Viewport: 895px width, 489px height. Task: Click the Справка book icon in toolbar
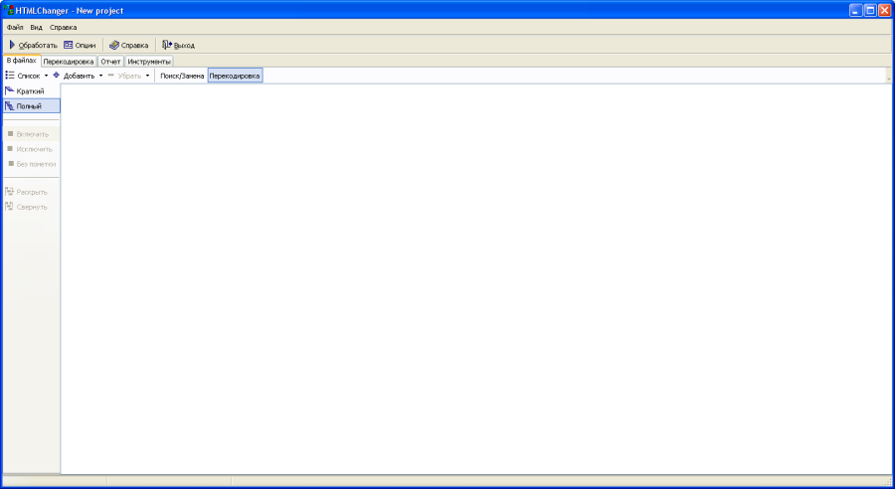click(x=114, y=45)
